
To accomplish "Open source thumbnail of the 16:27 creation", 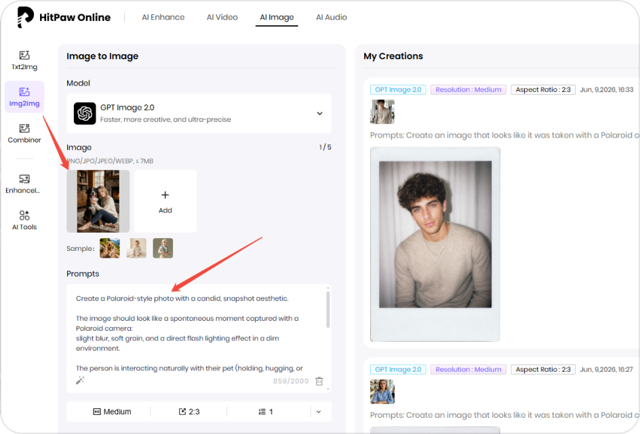I will 382,391.
